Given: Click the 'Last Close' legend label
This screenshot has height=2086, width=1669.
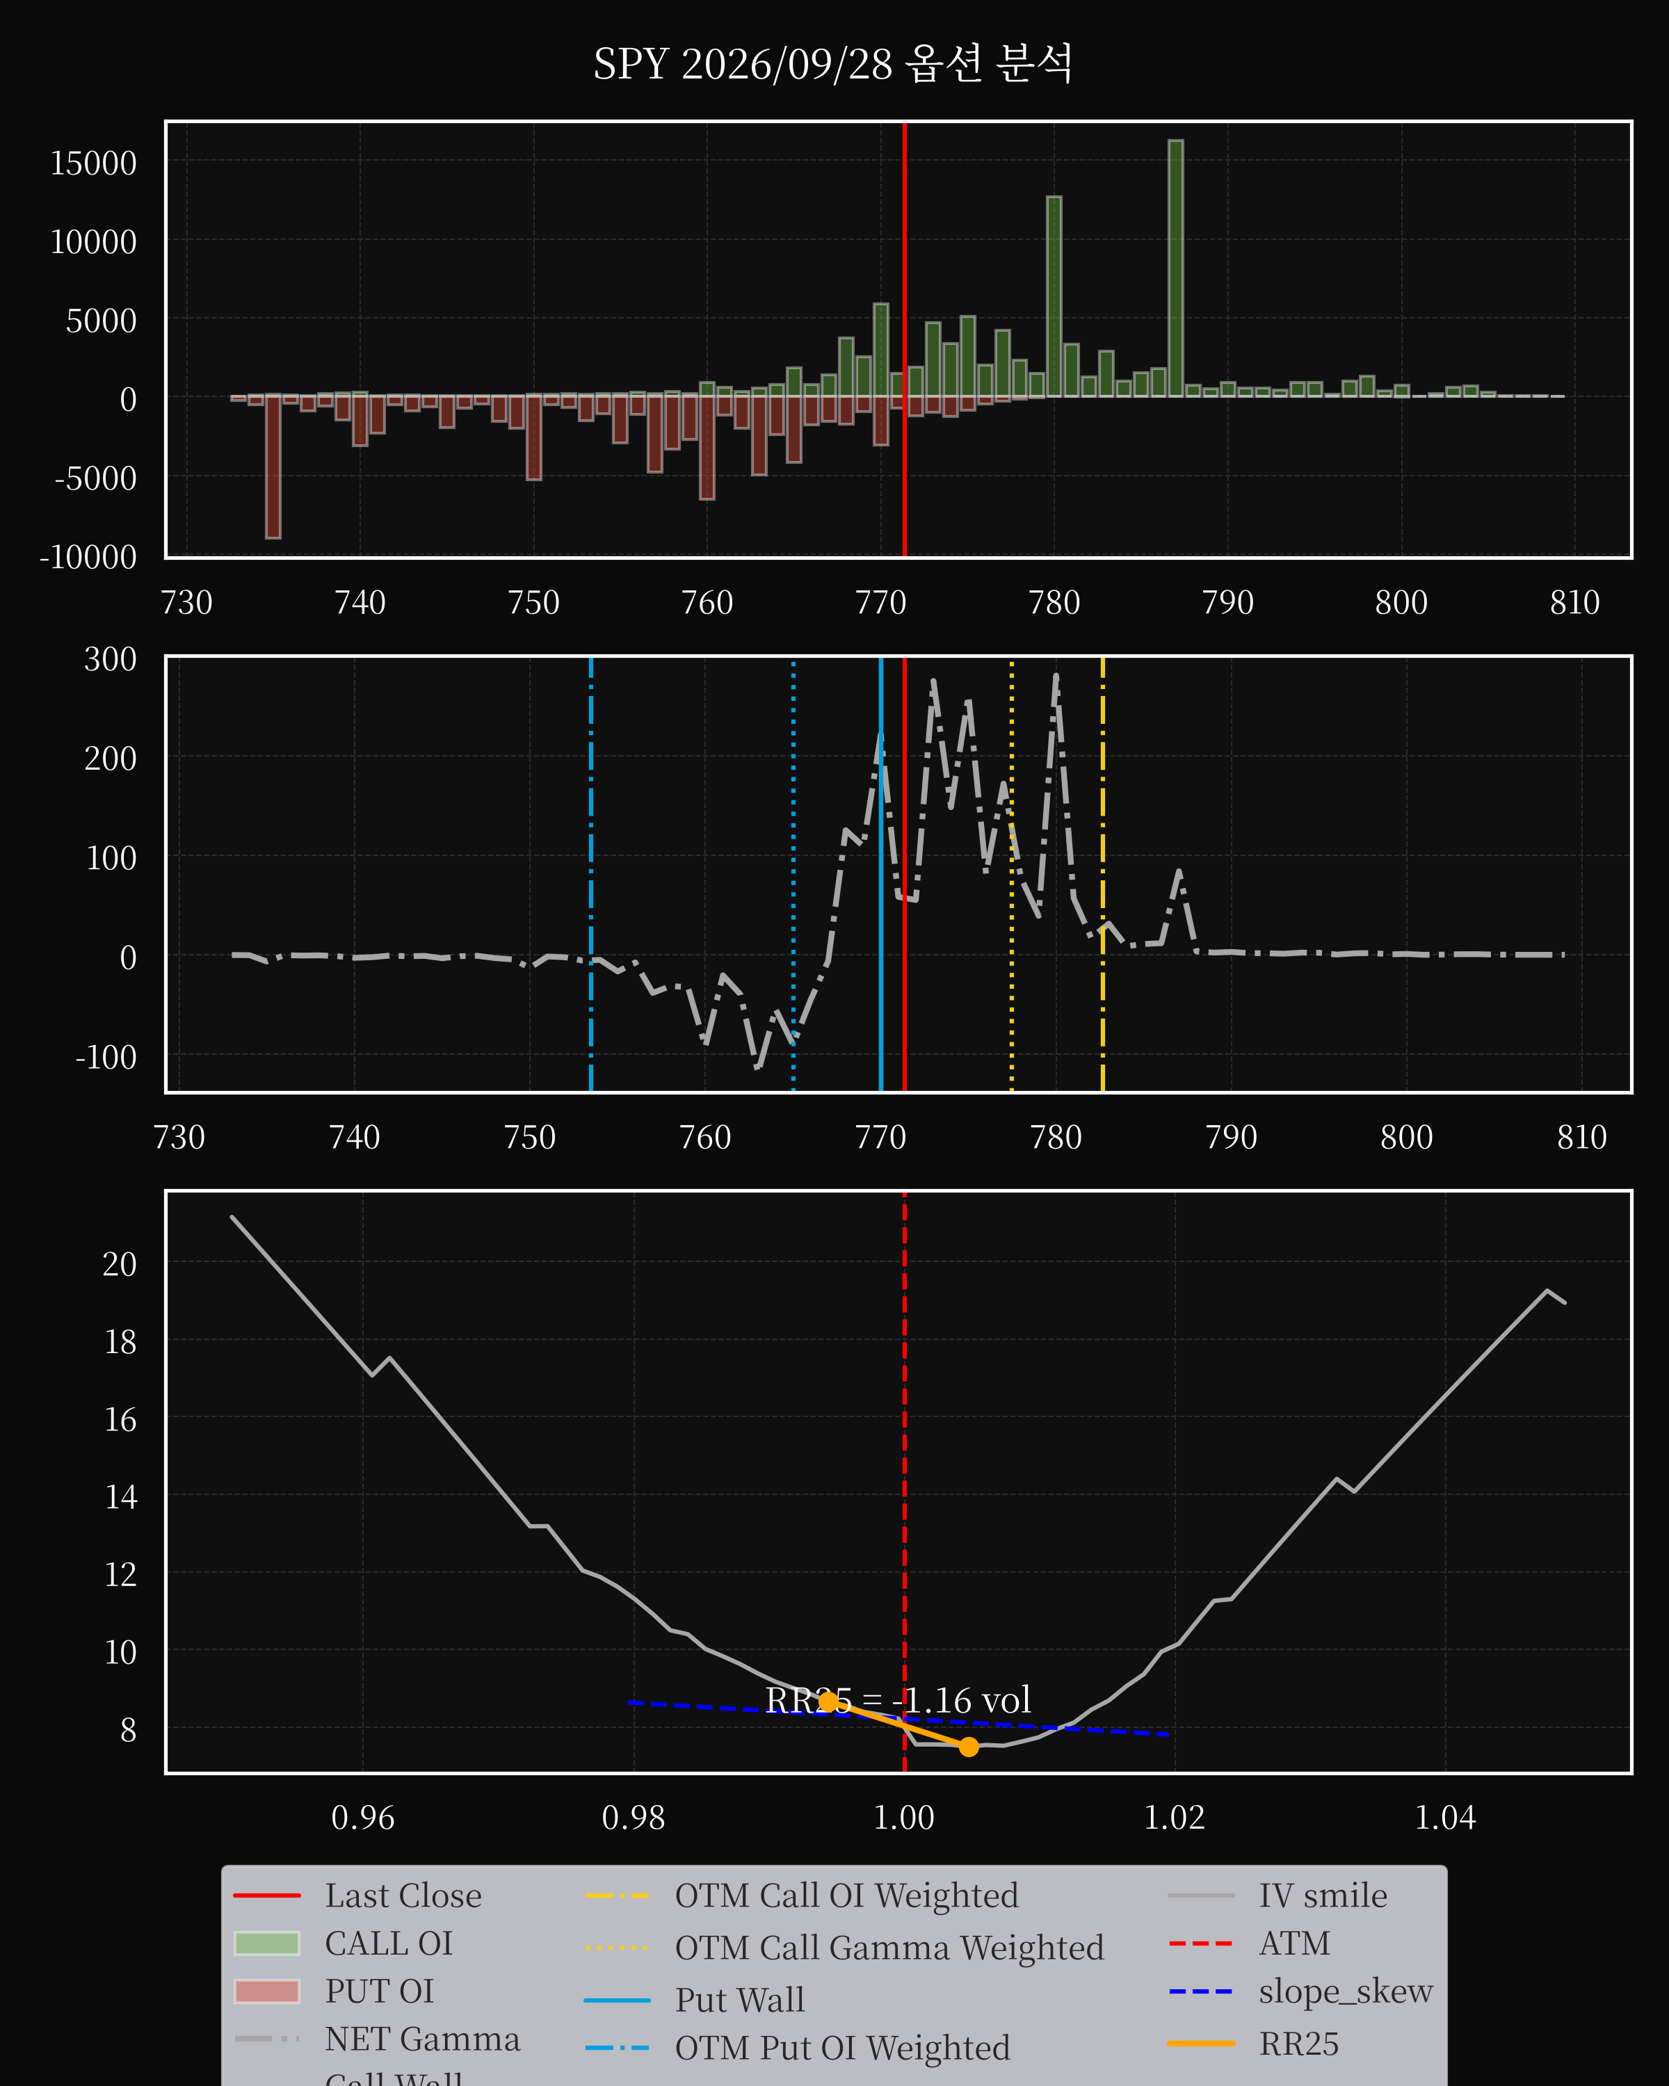Looking at the screenshot, I should coord(403,1895).
